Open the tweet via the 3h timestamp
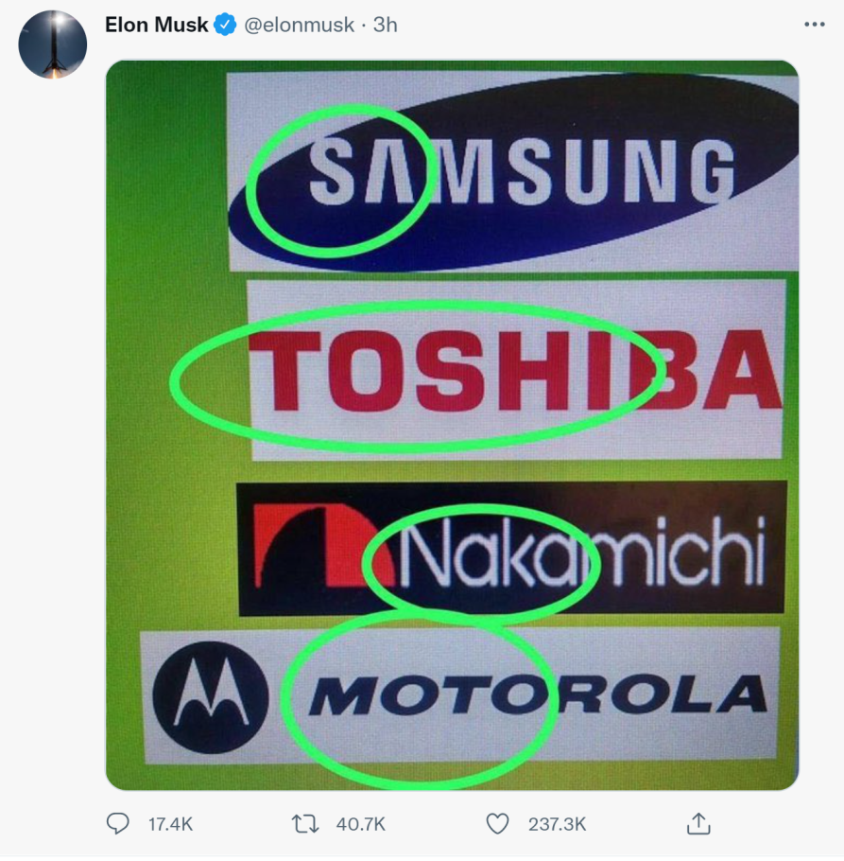 tap(385, 25)
